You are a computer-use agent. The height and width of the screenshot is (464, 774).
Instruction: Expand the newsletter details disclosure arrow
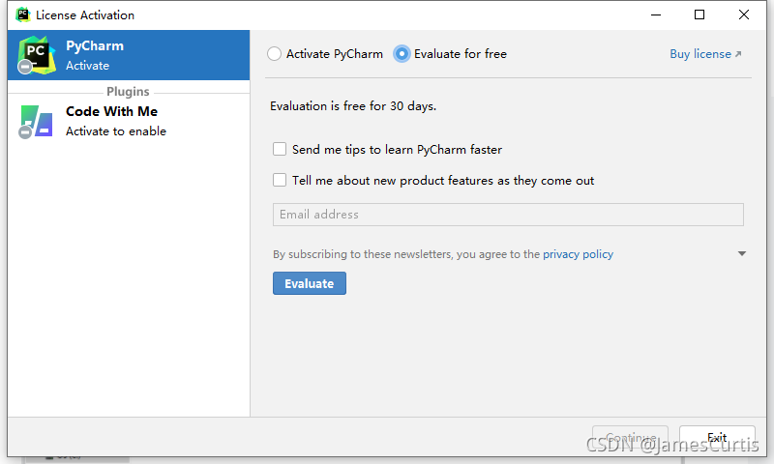[x=741, y=253]
